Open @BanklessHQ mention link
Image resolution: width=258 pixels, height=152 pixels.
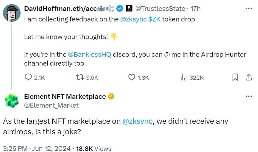89,55
